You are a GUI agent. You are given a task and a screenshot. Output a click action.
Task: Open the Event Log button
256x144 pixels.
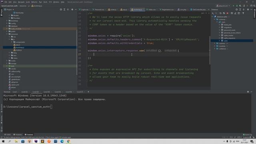(248, 135)
